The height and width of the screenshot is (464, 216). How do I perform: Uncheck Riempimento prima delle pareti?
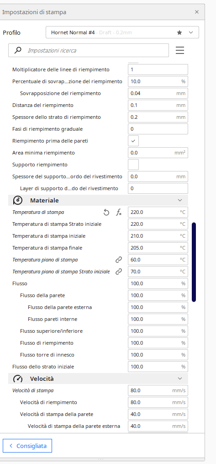(133, 141)
